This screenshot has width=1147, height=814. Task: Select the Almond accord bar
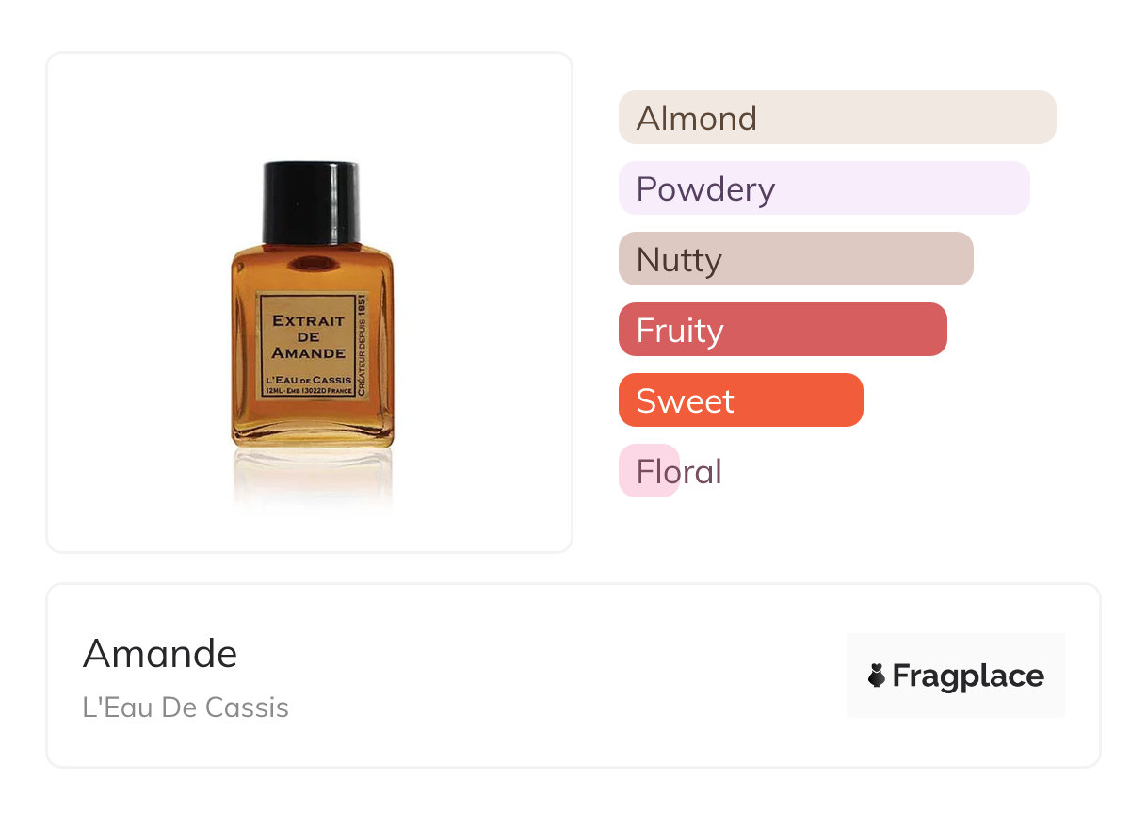coord(836,118)
